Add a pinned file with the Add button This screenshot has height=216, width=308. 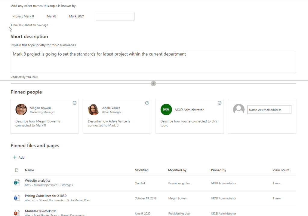point(19,157)
